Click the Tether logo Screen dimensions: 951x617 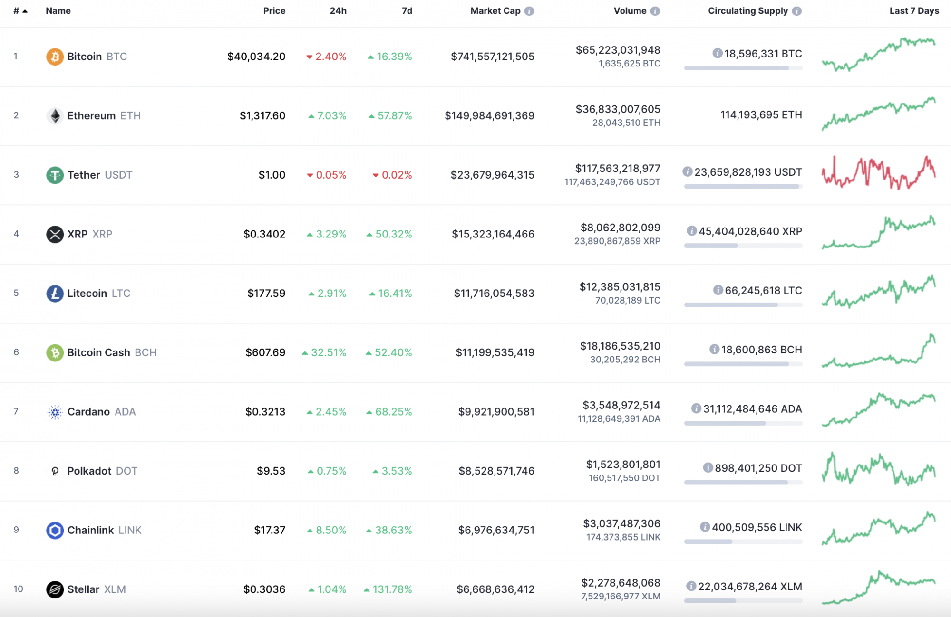[55, 175]
